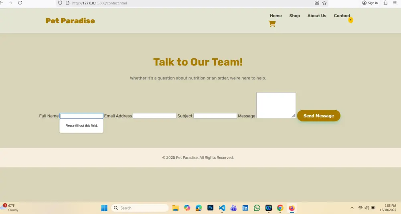Open File Explorer from the taskbar
401x214 pixels.
pyautogui.click(x=176, y=208)
